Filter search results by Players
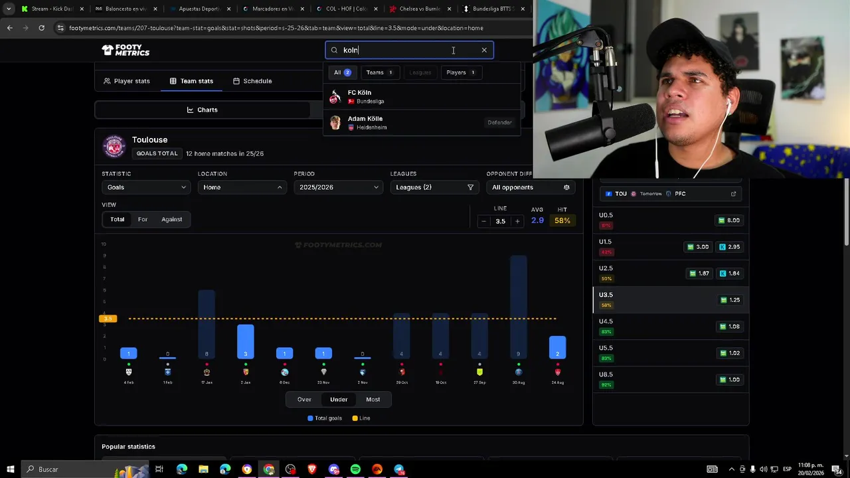 pyautogui.click(x=461, y=72)
